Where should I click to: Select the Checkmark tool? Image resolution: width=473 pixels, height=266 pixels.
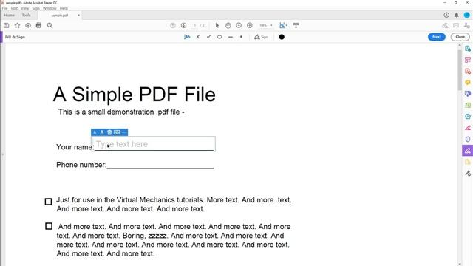(208, 37)
